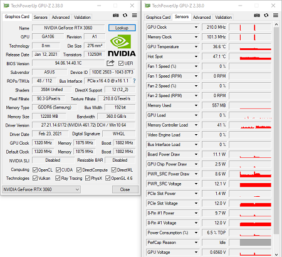Open Video Engine Load dropdown arrow
Viewport: 282px width, 257px height.
click(x=196, y=135)
